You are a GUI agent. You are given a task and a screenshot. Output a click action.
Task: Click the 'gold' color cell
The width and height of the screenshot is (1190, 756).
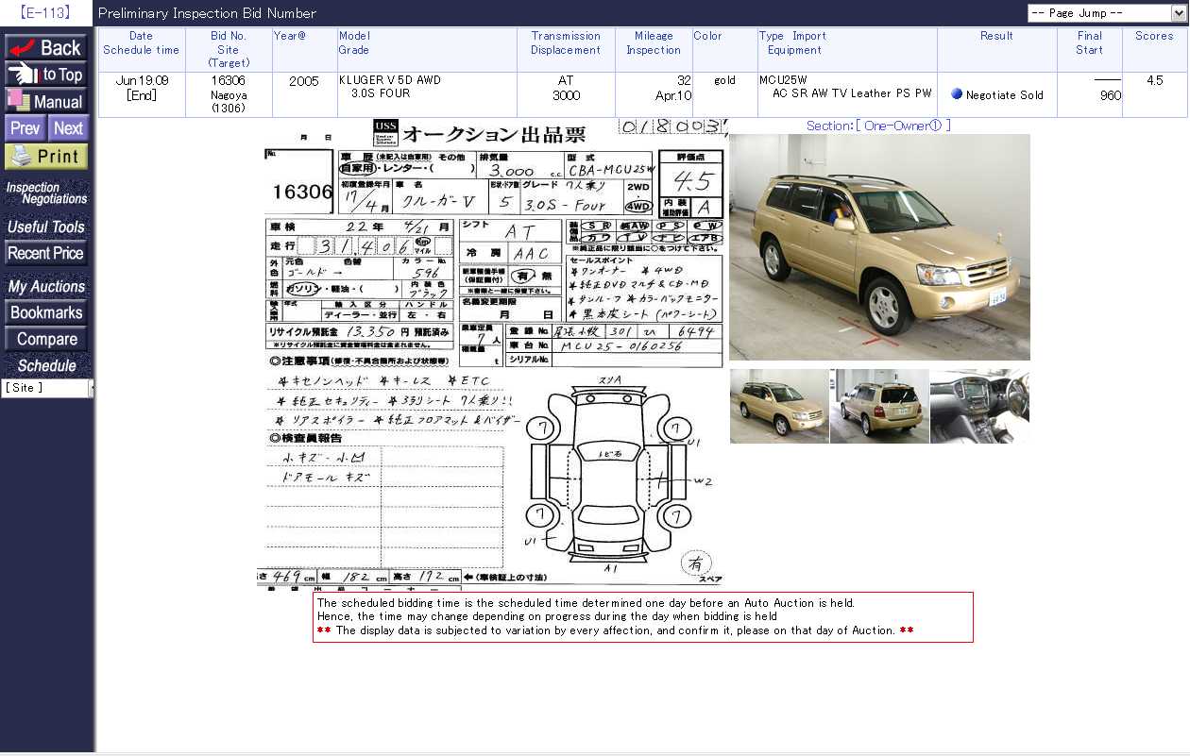click(724, 80)
